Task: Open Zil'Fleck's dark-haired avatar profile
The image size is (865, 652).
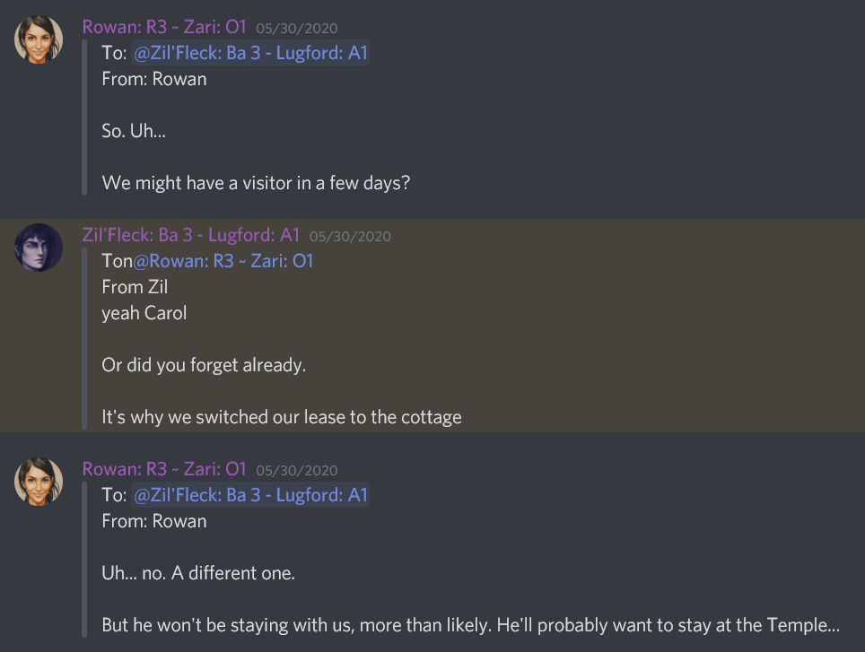Action: pos(39,248)
